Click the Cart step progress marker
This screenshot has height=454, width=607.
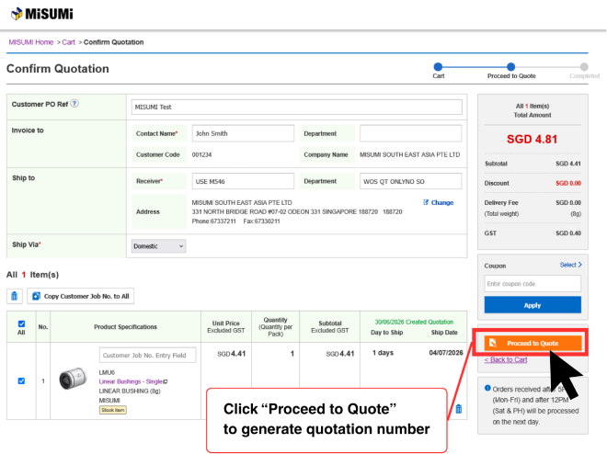[x=438, y=66]
